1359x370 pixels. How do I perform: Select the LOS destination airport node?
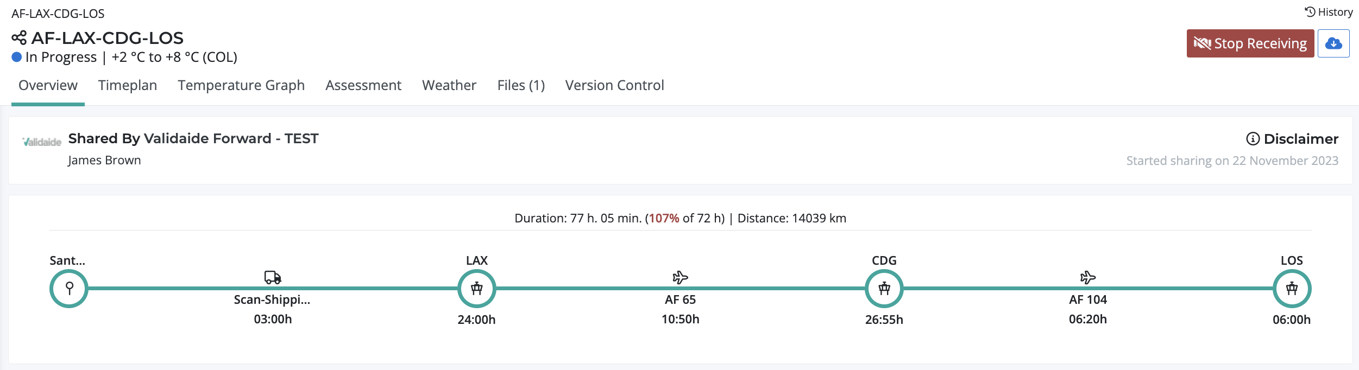[x=1292, y=289]
